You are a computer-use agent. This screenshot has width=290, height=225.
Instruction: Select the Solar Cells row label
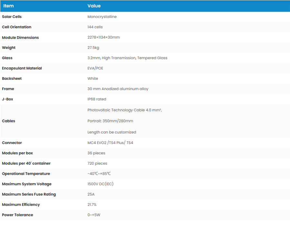pyautogui.click(x=12, y=17)
